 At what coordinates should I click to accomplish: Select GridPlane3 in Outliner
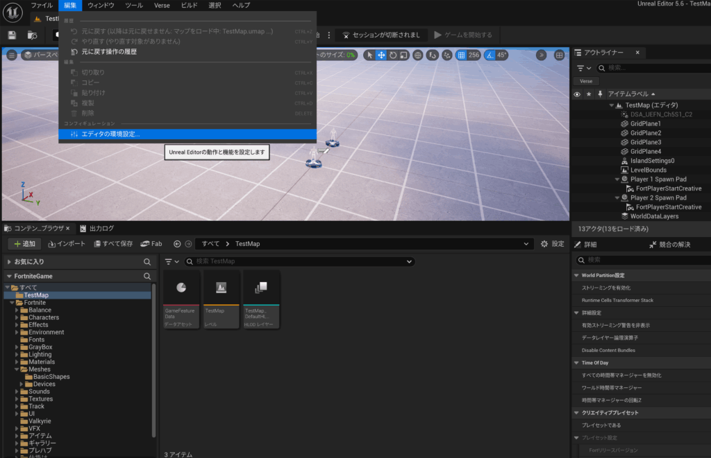(x=645, y=143)
